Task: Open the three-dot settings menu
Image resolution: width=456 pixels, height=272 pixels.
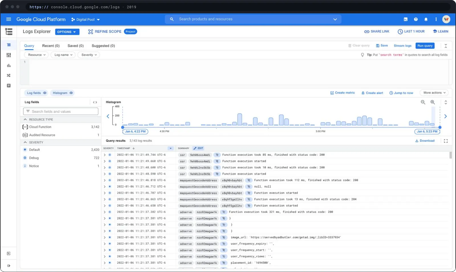Action: 436,19
